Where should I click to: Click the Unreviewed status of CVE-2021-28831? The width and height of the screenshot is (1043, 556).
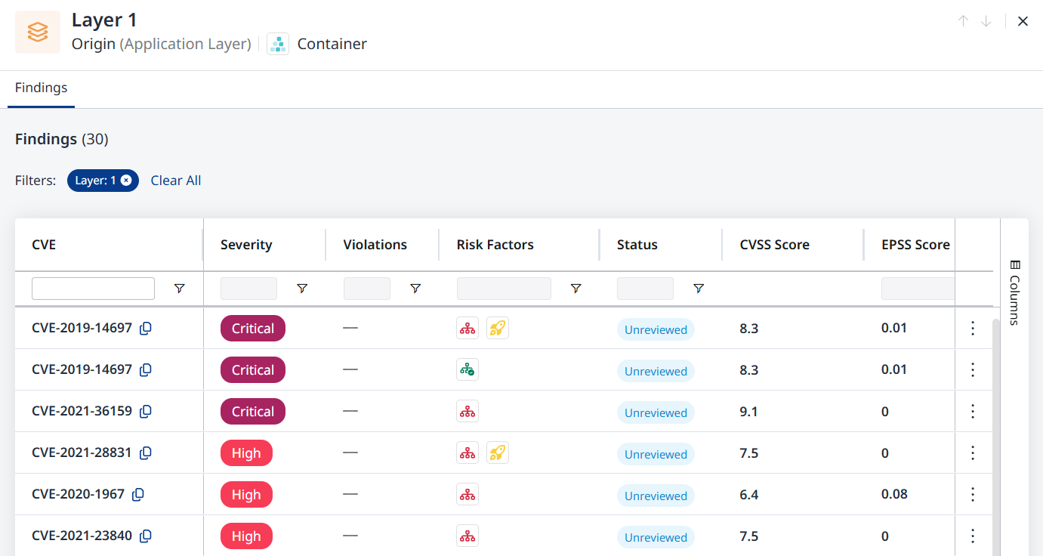tap(656, 454)
